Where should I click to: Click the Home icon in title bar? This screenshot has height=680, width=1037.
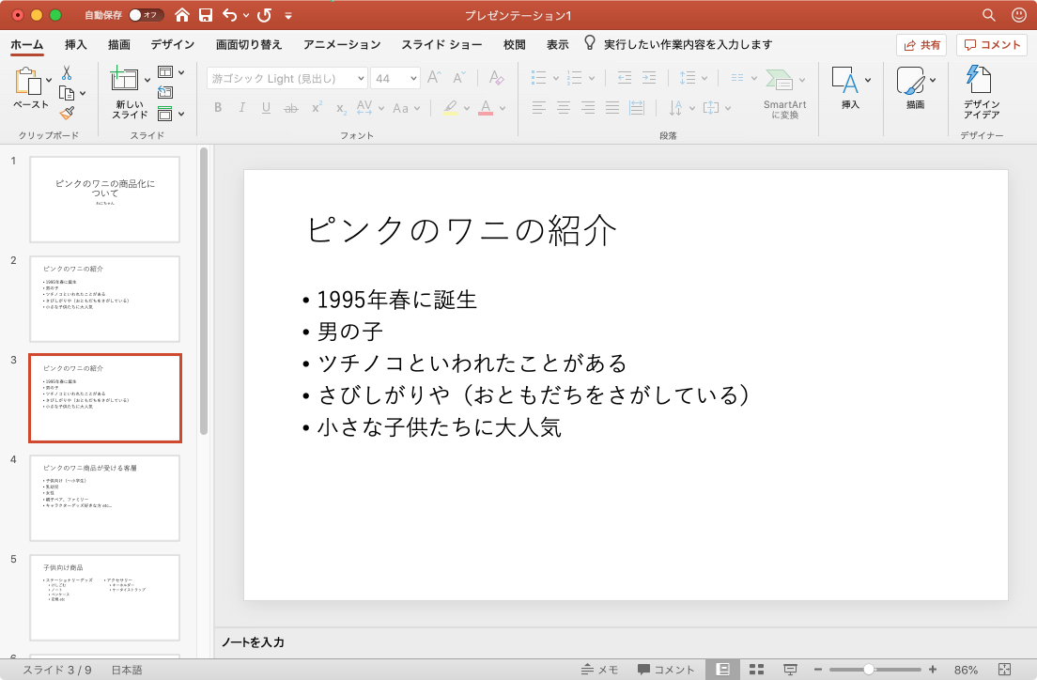point(182,15)
